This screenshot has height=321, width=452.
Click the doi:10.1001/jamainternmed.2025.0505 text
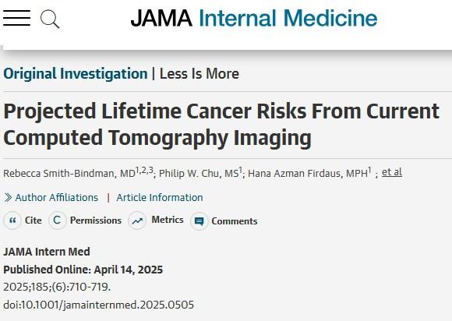[x=99, y=305]
